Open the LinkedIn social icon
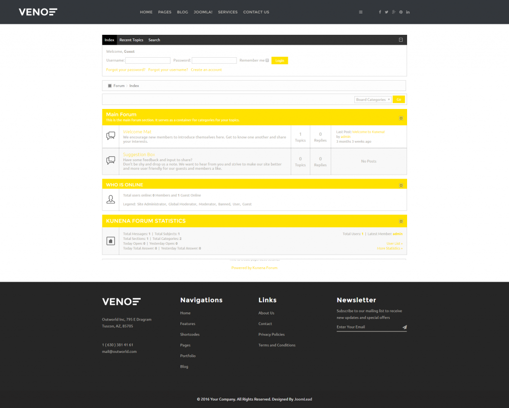This screenshot has width=509, height=408. point(408,12)
